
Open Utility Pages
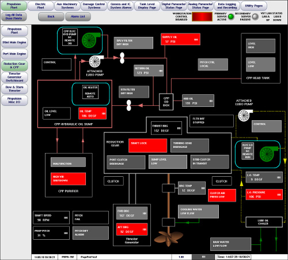(253, 6)
